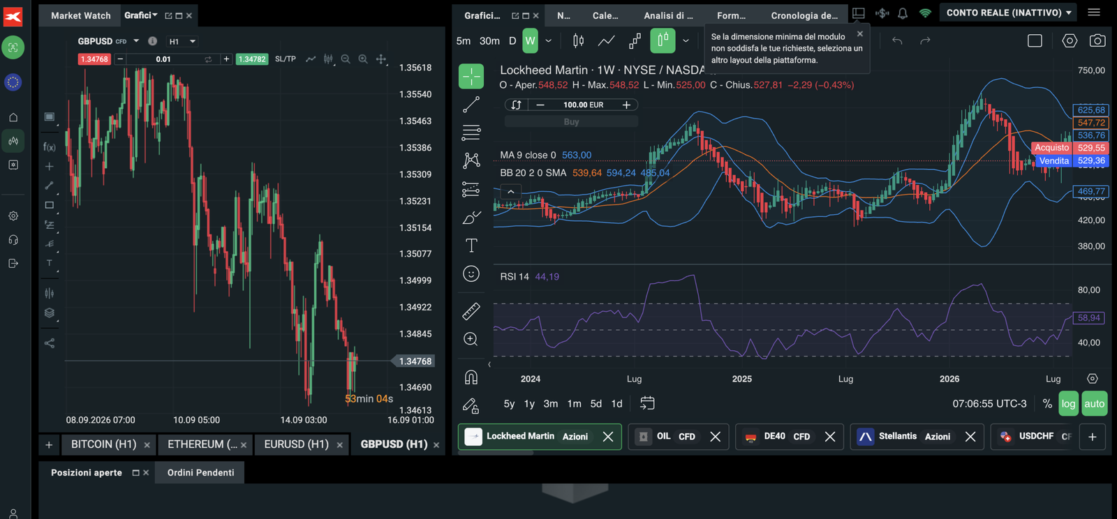Select the 30m interval
The height and width of the screenshot is (519, 1117).
(489, 40)
